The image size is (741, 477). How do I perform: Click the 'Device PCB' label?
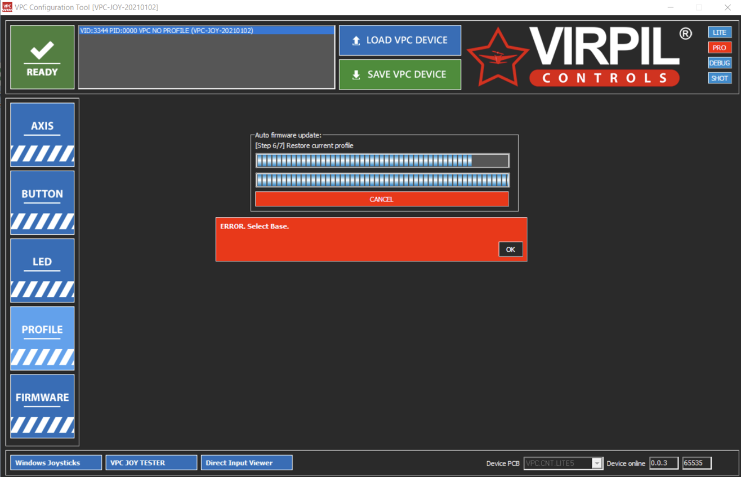pyautogui.click(x=503, y=463)
